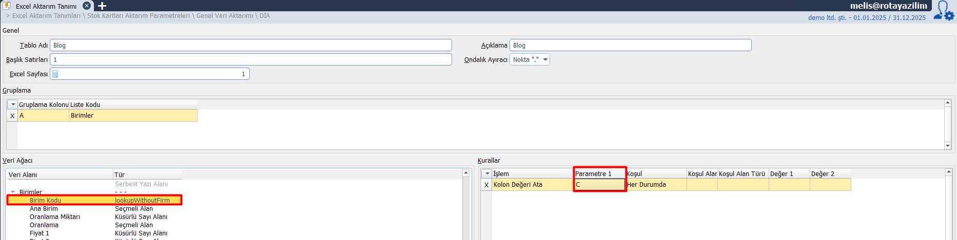Open a new tab with the plus icon
Screen dimensions: 957x240
(102, 6)
